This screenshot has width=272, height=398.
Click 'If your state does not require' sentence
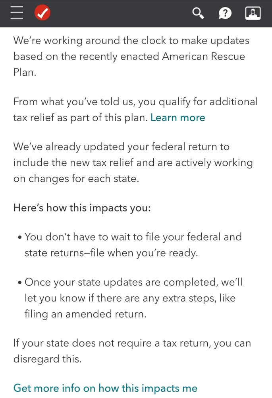coord(132,343)
